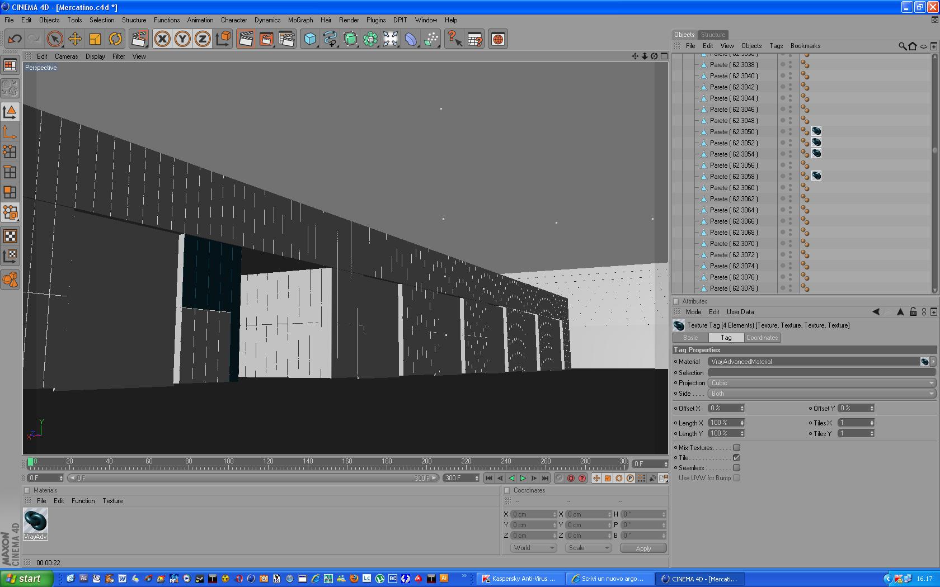Screen dimensions: 940x587
Task: Select the Move tool in top toolbar
Action: (75, 39)
